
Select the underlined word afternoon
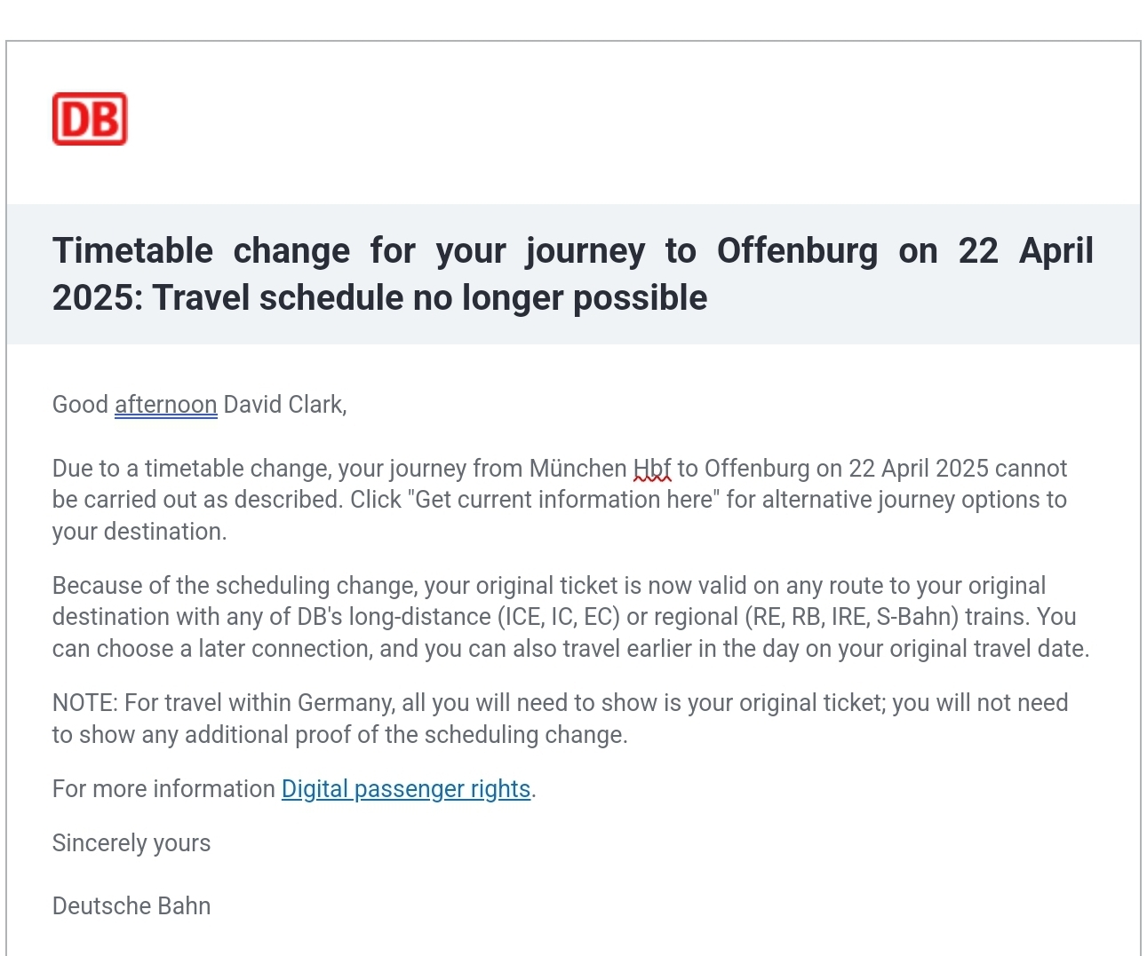(166, 405)
